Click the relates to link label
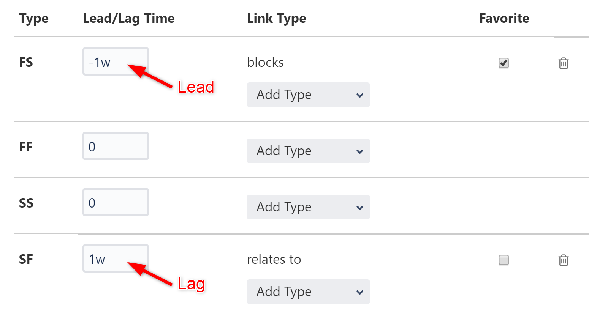Image resolution: width=597 pixels, height=312 pixels. (x=274, y=260)
